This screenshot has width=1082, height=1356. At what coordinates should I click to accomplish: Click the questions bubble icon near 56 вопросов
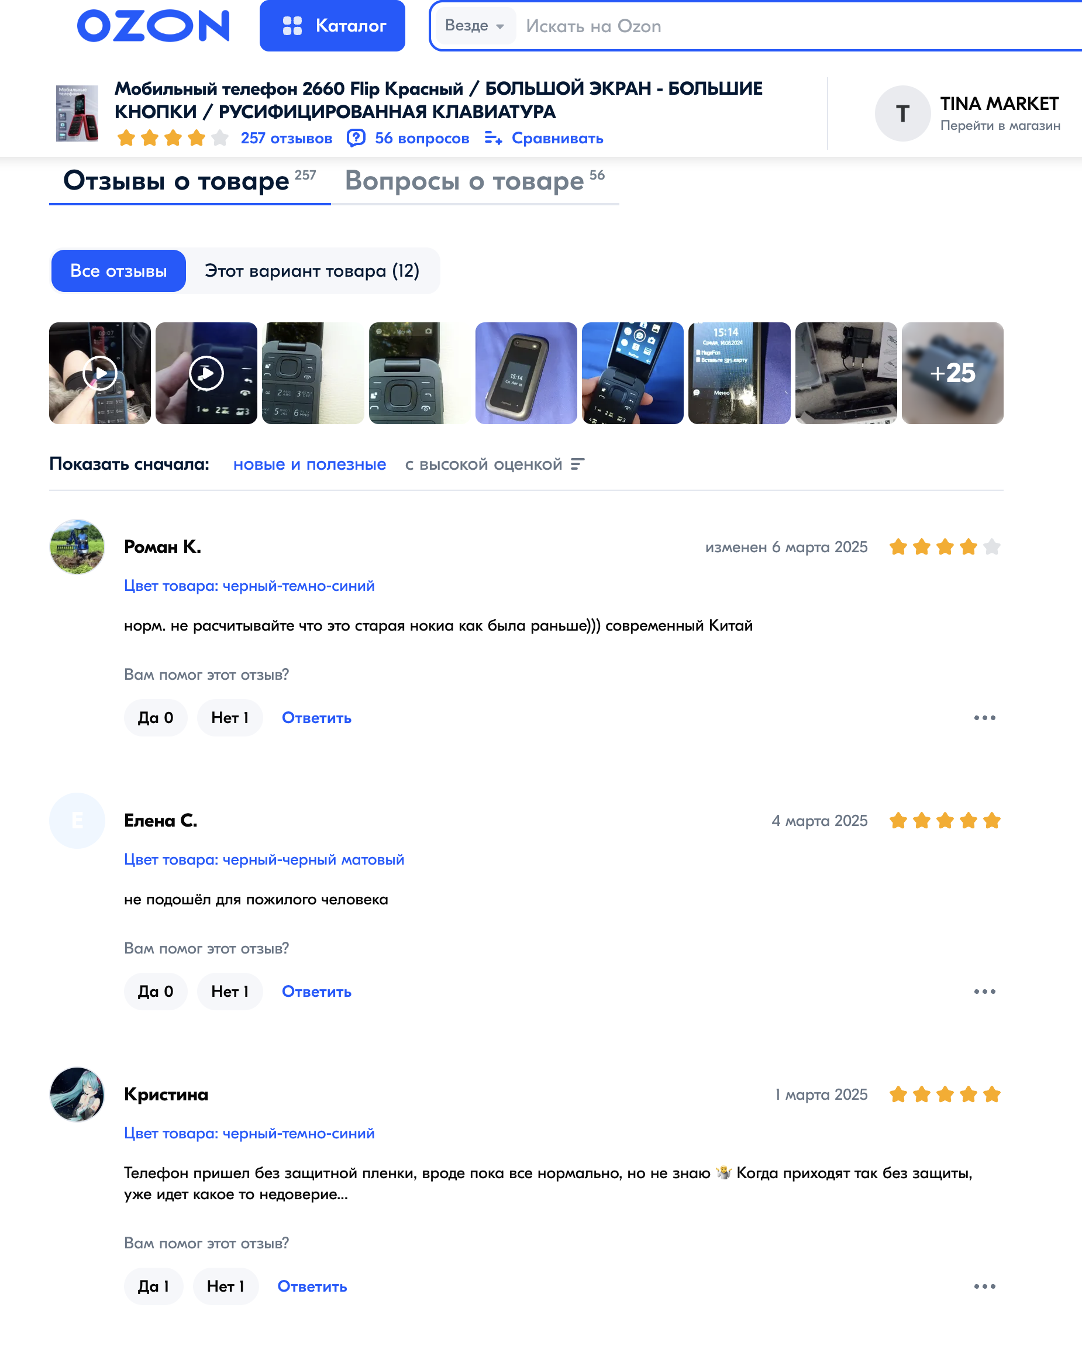[356, 137]
